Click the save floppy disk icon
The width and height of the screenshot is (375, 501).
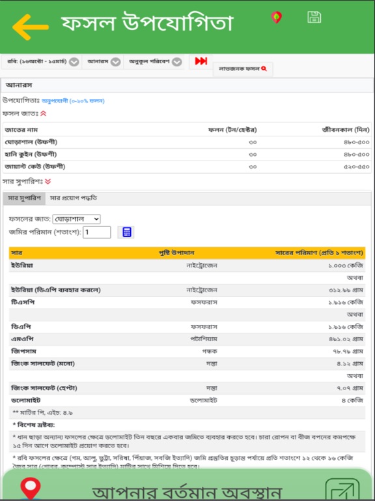(x=314, y=17)
